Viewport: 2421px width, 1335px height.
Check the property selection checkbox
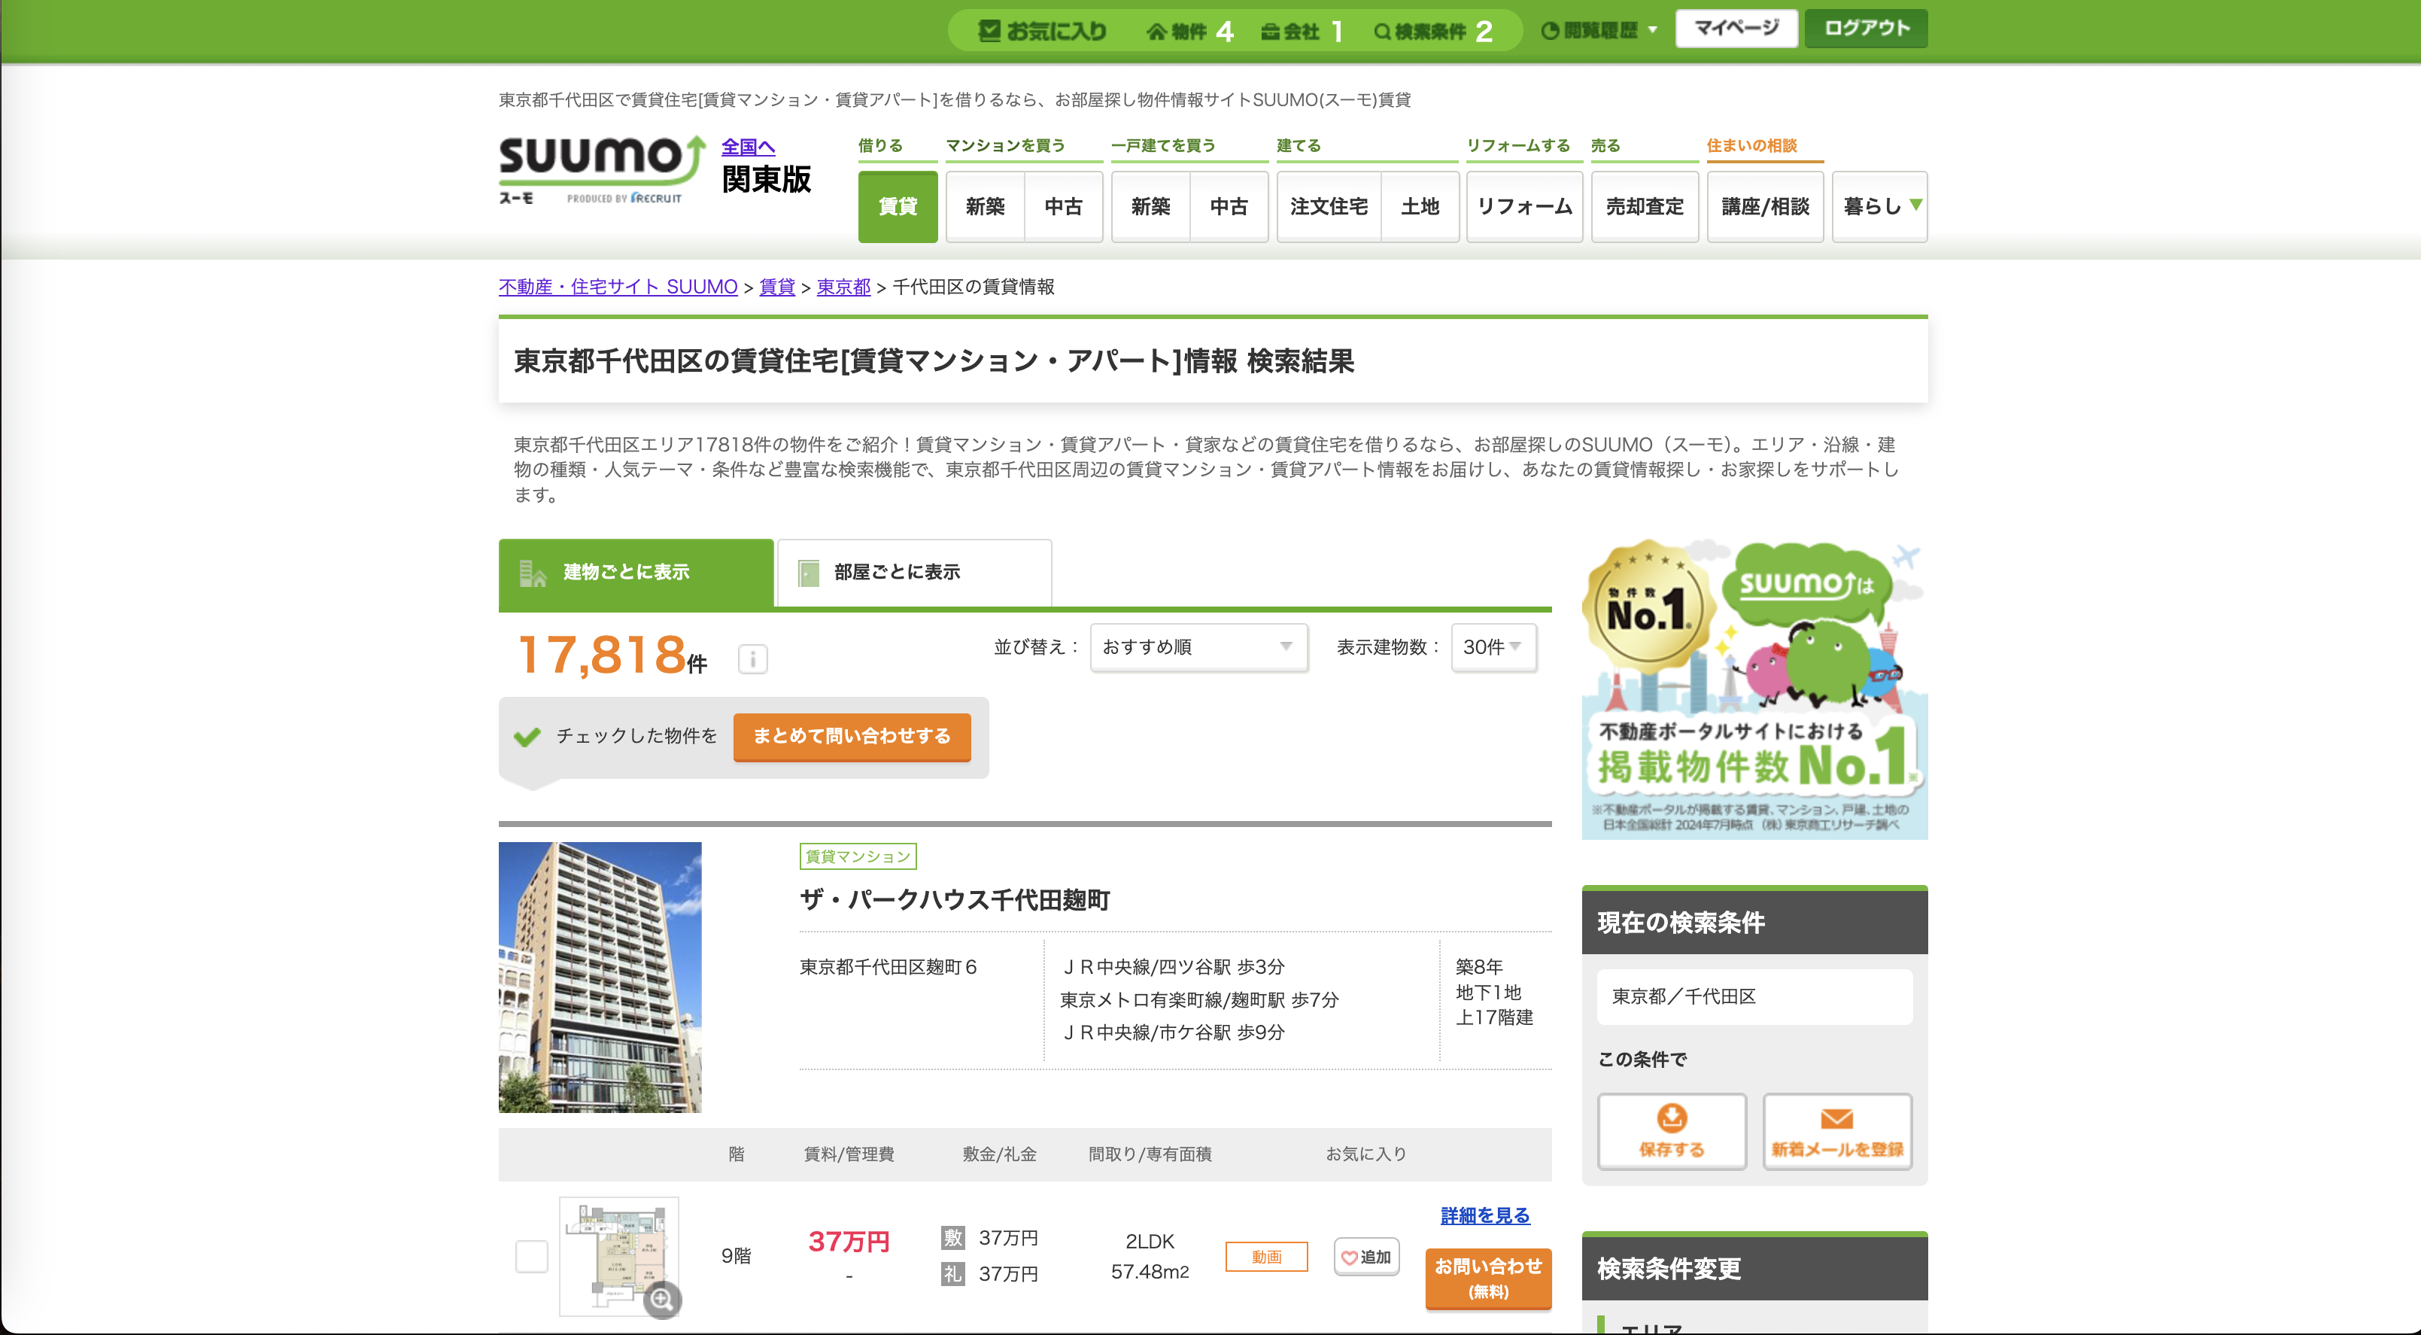531,1256
